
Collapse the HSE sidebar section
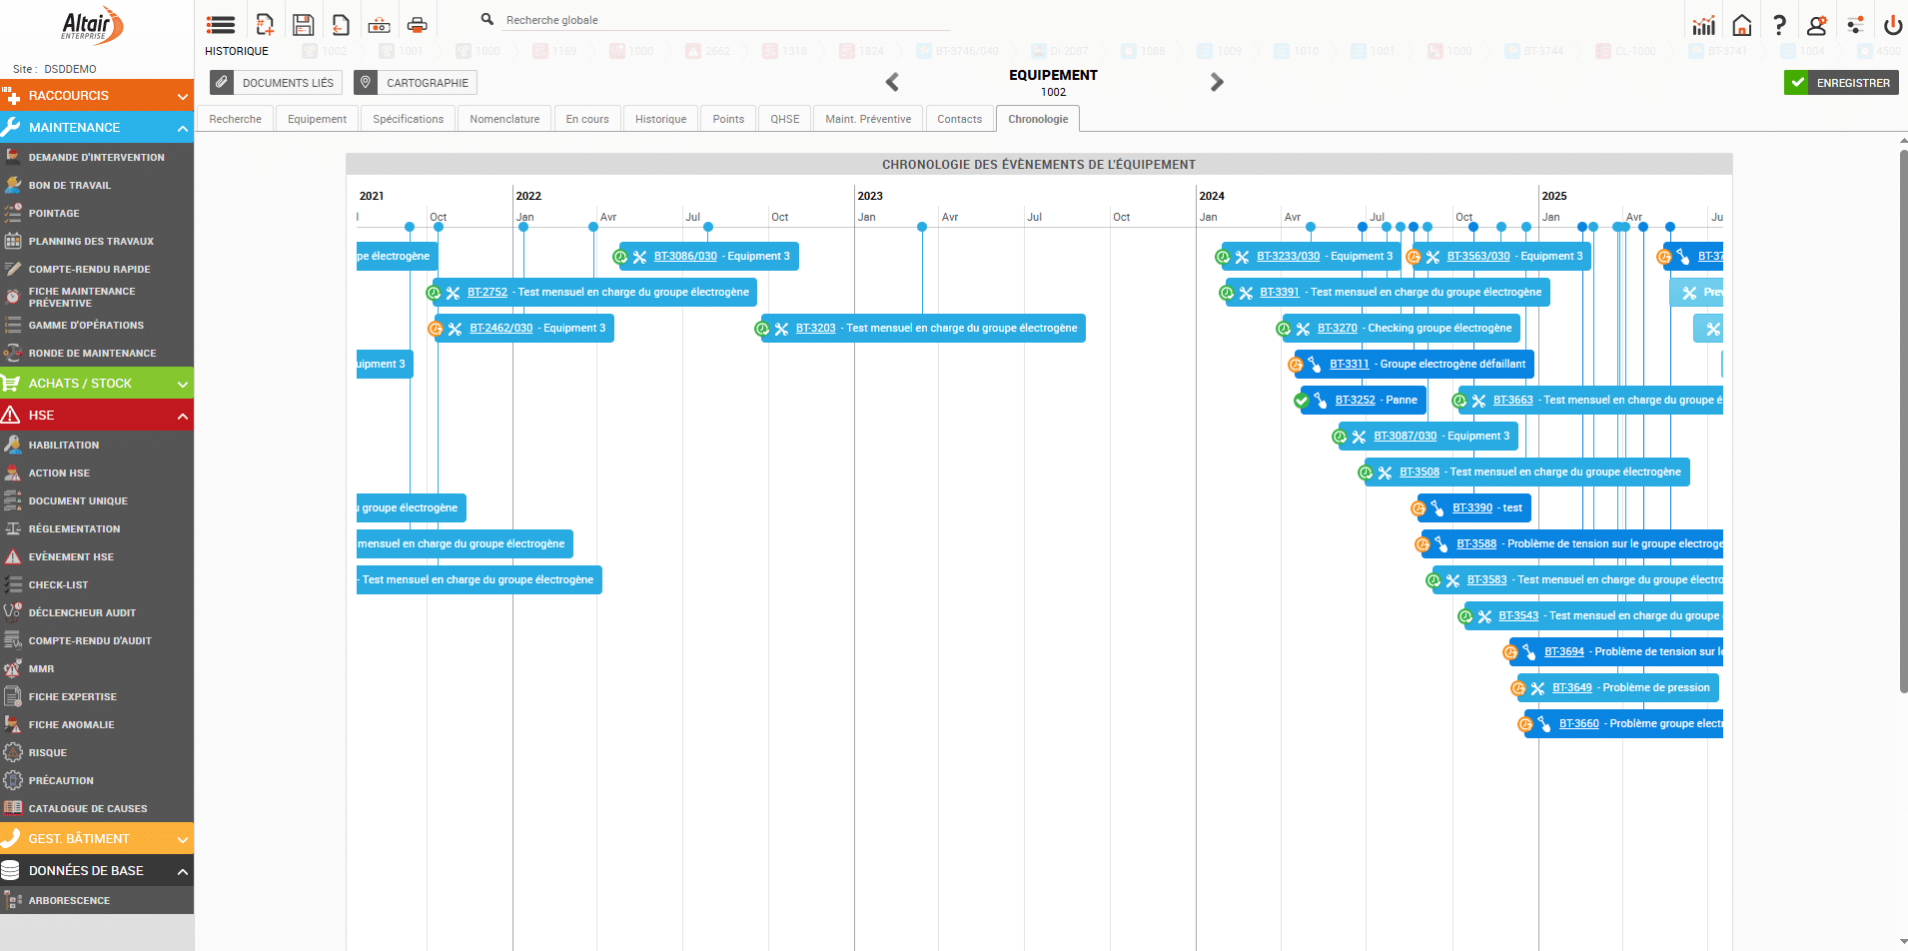point(183,416)
